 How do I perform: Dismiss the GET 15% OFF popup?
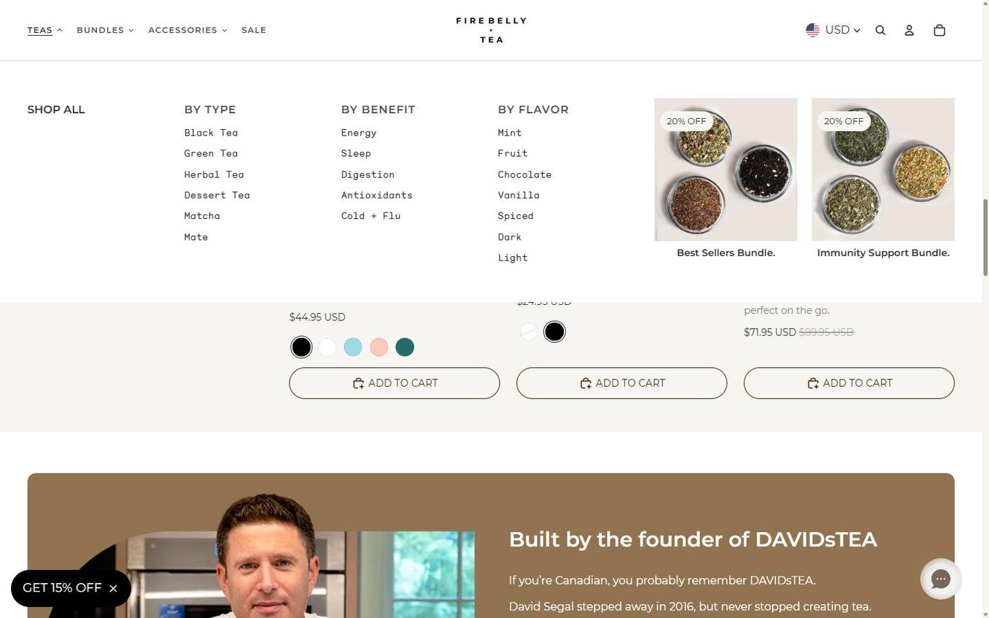(113, 588)
